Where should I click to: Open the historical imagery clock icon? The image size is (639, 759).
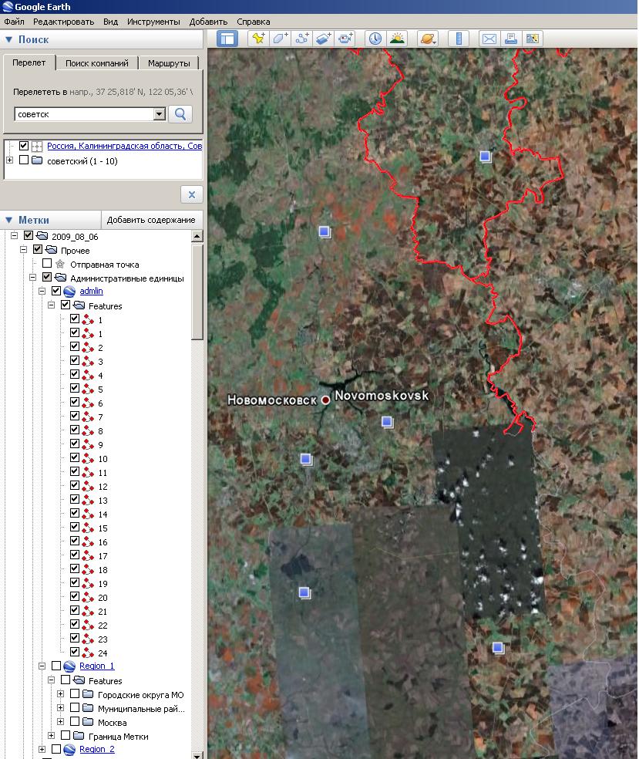(x=375, y=39)
